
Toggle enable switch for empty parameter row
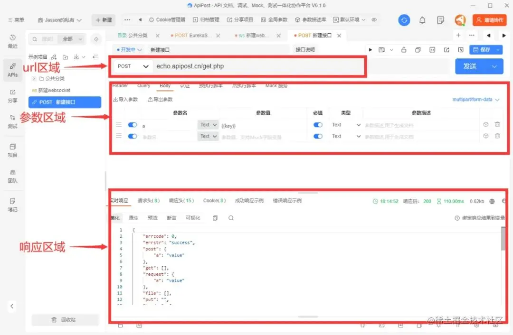pyautogui.click(x=133, y=136)
